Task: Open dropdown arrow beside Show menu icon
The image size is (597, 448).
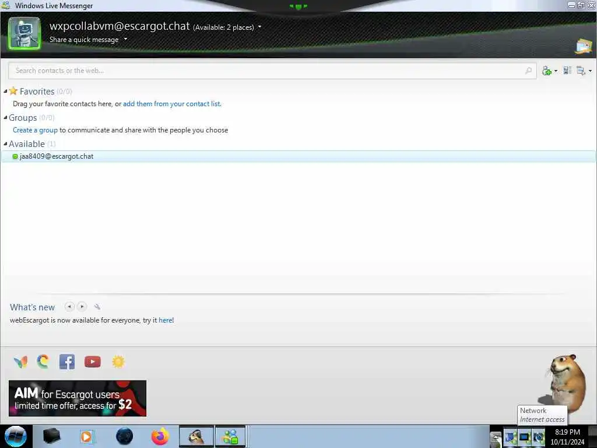Action: click(x=590, y=71)
